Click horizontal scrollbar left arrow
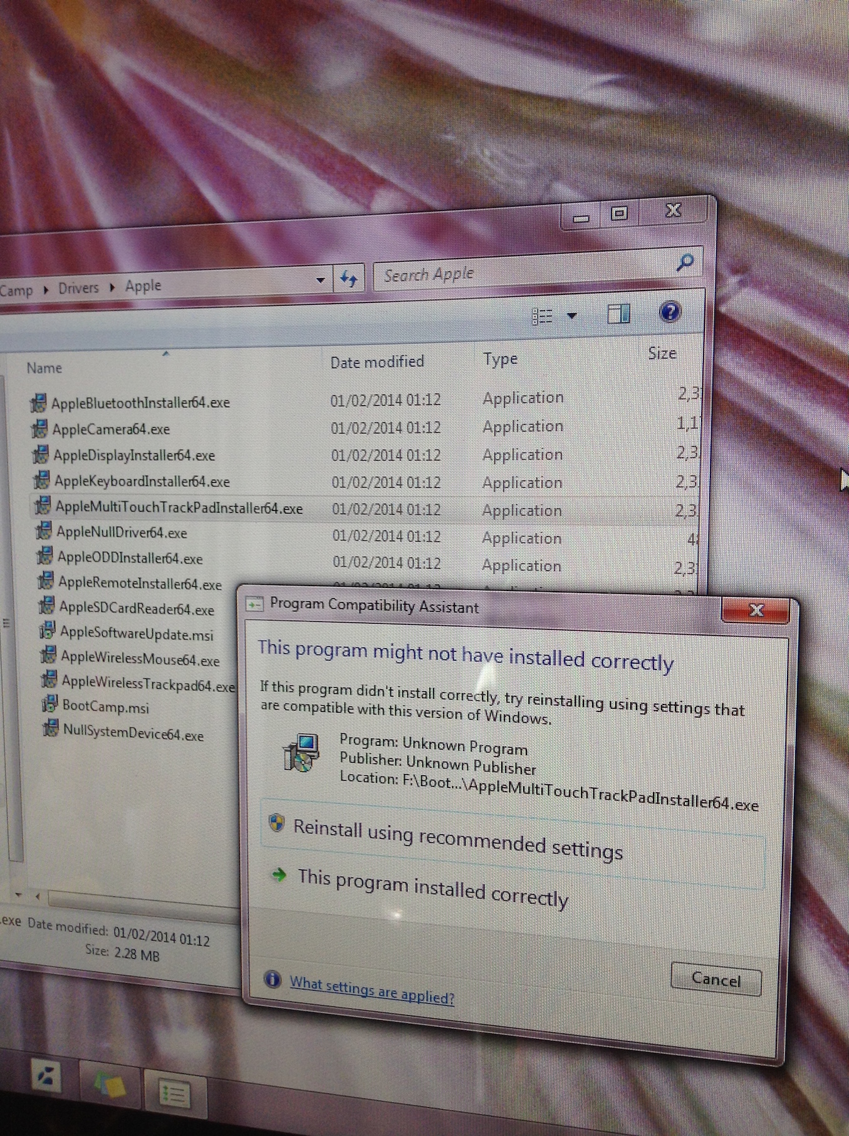The width and height of the screenshot is (849, 1136). click(x=38, y=896)
